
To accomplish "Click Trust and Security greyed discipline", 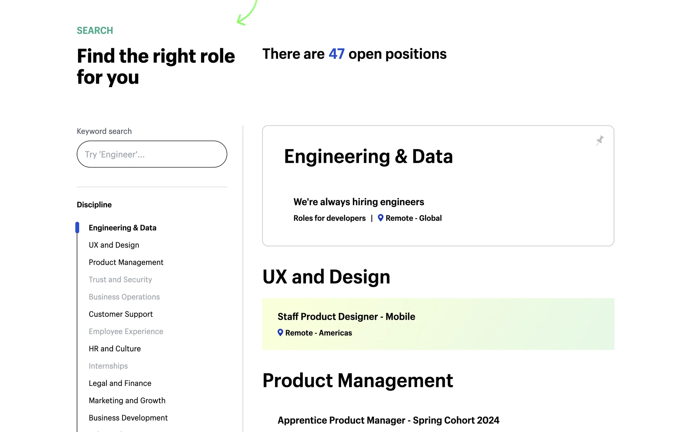I will point(120,280).
